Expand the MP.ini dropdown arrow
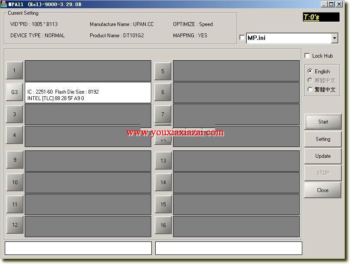Viewport: 350px width, 264px height. [334, 38]
